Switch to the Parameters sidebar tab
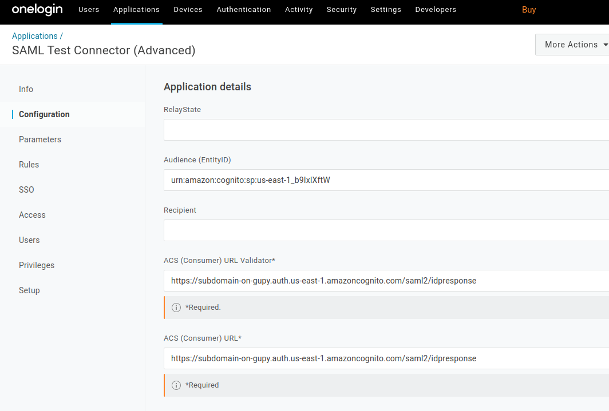 click(x=40, y=139)
